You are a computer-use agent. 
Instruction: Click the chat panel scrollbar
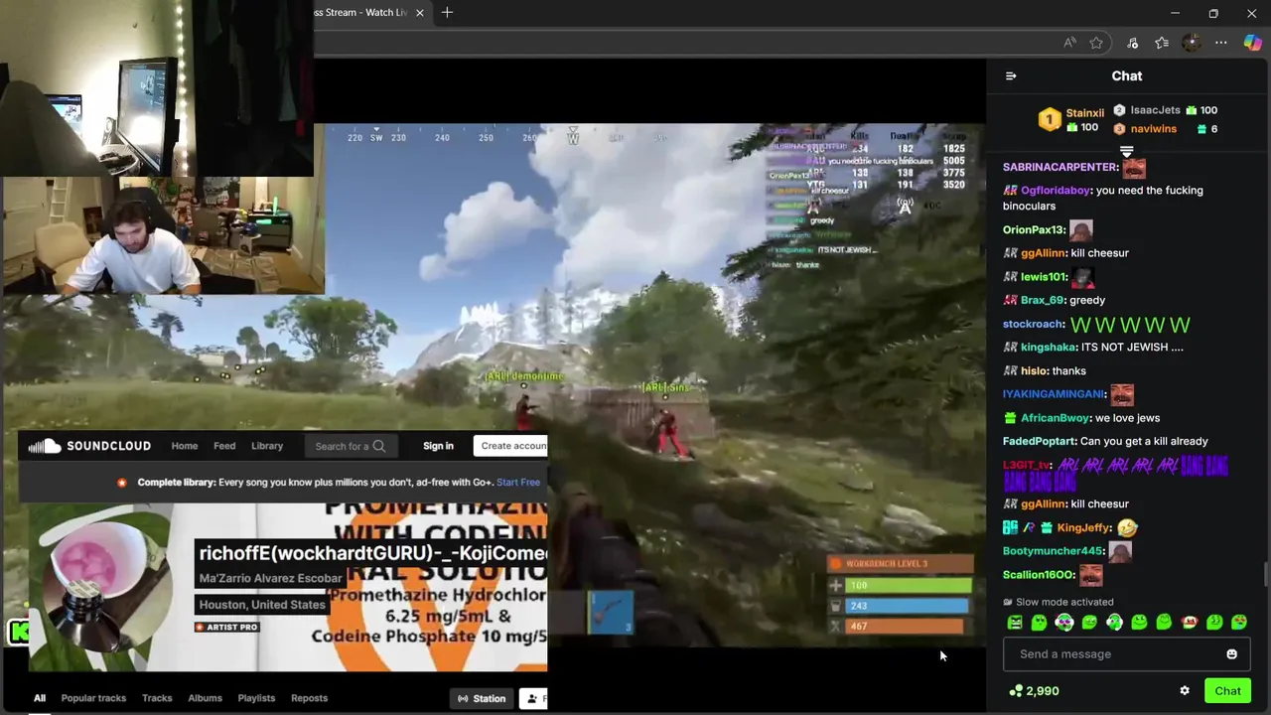point(1265,575)
